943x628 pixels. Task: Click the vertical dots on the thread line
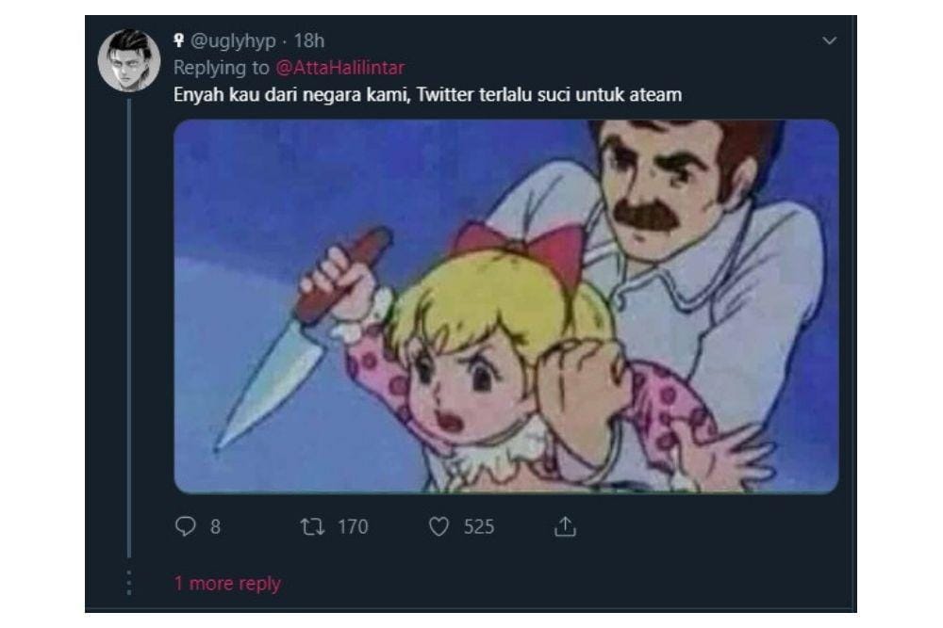coord(128,583)
